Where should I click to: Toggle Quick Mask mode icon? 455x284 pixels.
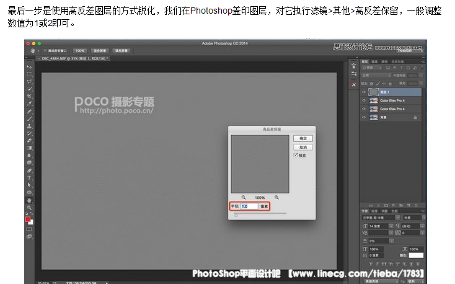click(29, 229)
